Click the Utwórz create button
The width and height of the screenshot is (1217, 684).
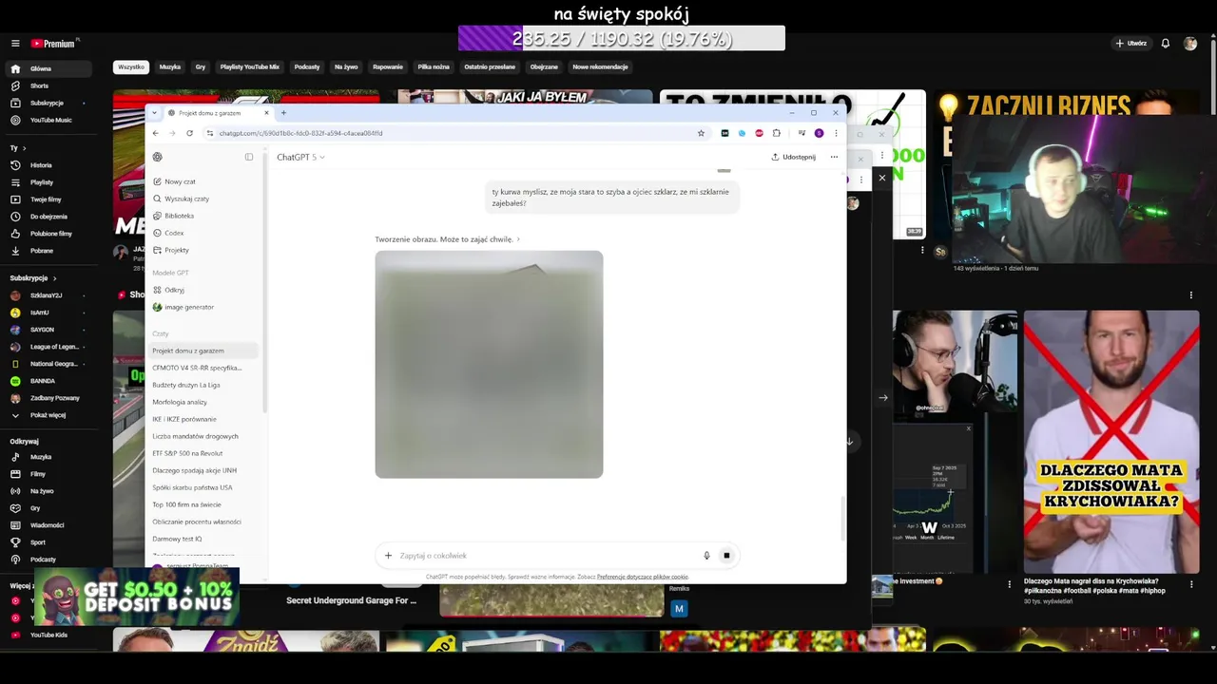[x=1131, y=44]
